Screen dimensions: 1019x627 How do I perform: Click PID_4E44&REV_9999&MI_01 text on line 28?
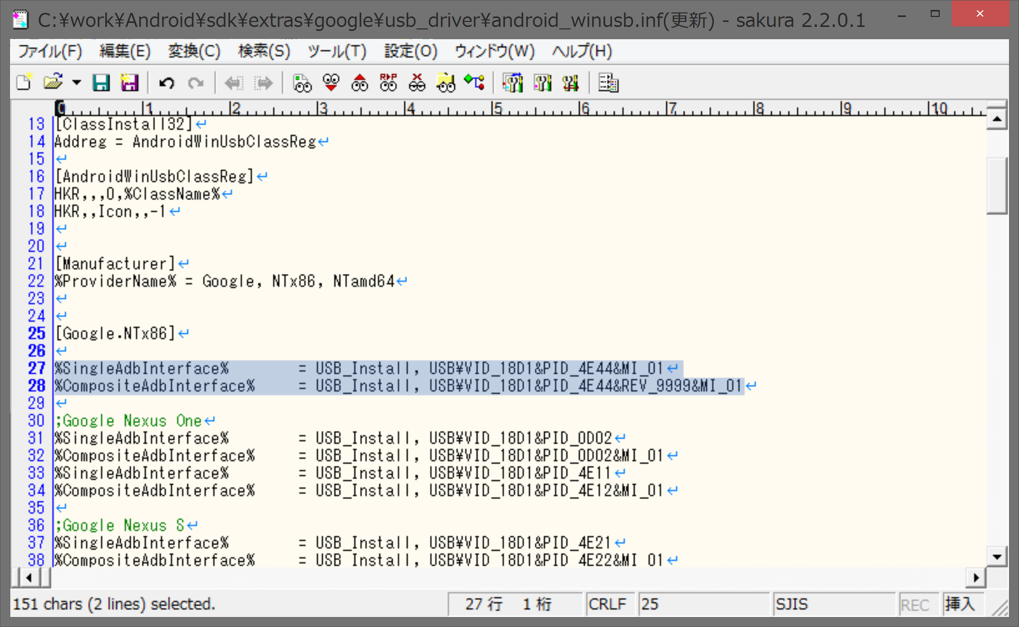click(x=643, y=386)
